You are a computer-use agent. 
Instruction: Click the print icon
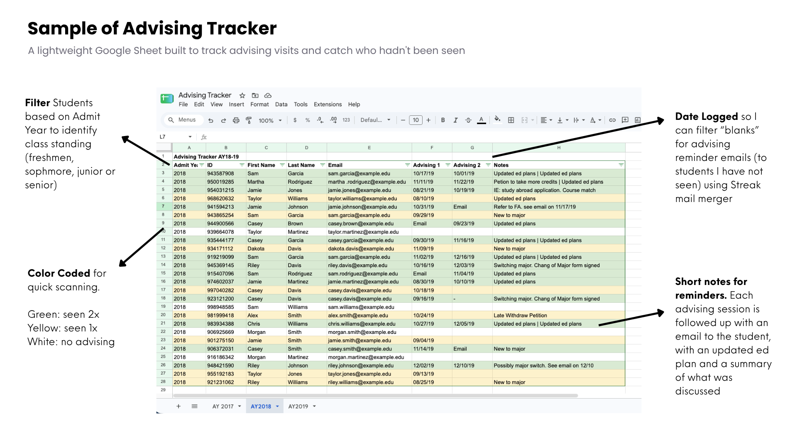click(x=236, y=120)
